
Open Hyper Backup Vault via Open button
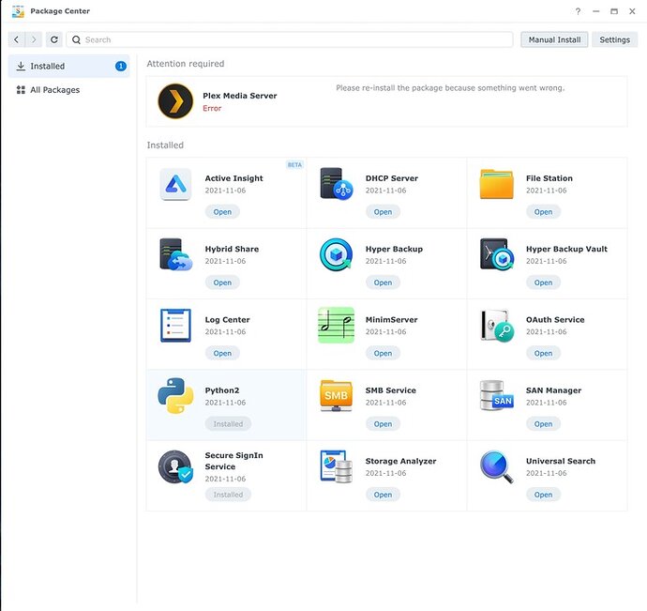(x=543, y=283)
